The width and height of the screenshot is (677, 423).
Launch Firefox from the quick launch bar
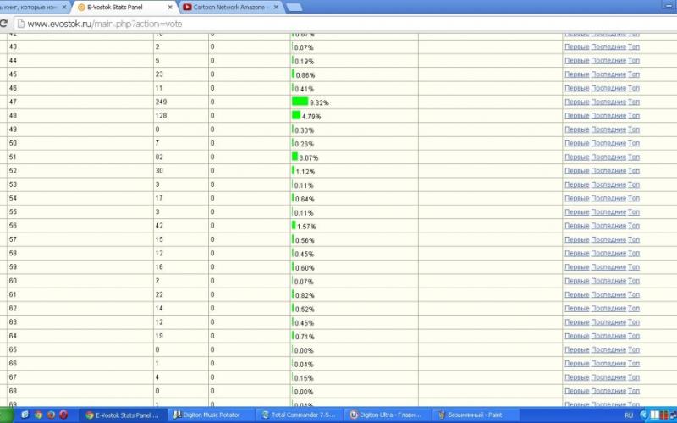pyautogui.click(x=51, y=415)
